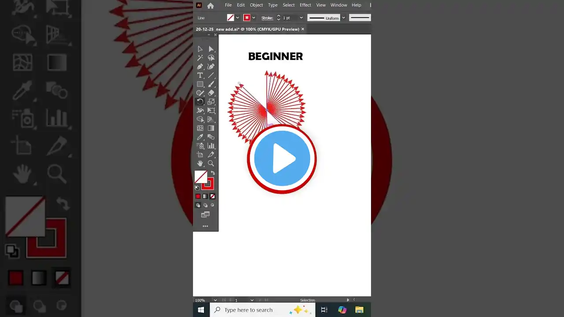
Task: Open Uniform width profile dropdown
Action: coord(344,18)
